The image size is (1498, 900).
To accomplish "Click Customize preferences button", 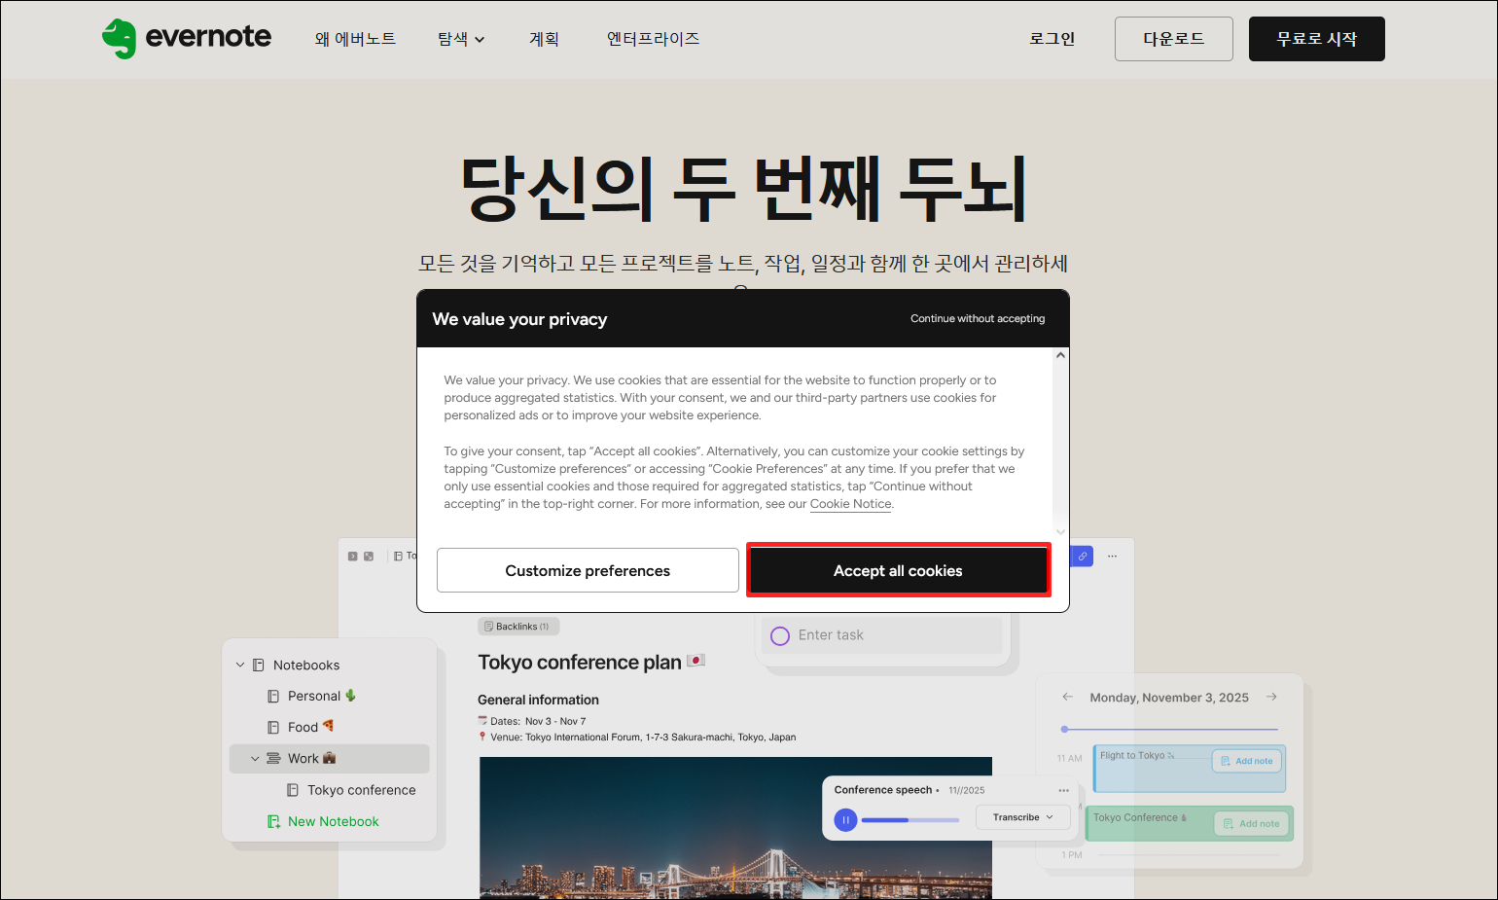I will coord(588,570).
